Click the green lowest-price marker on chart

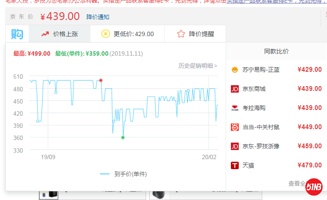click(x=123, y=137)
